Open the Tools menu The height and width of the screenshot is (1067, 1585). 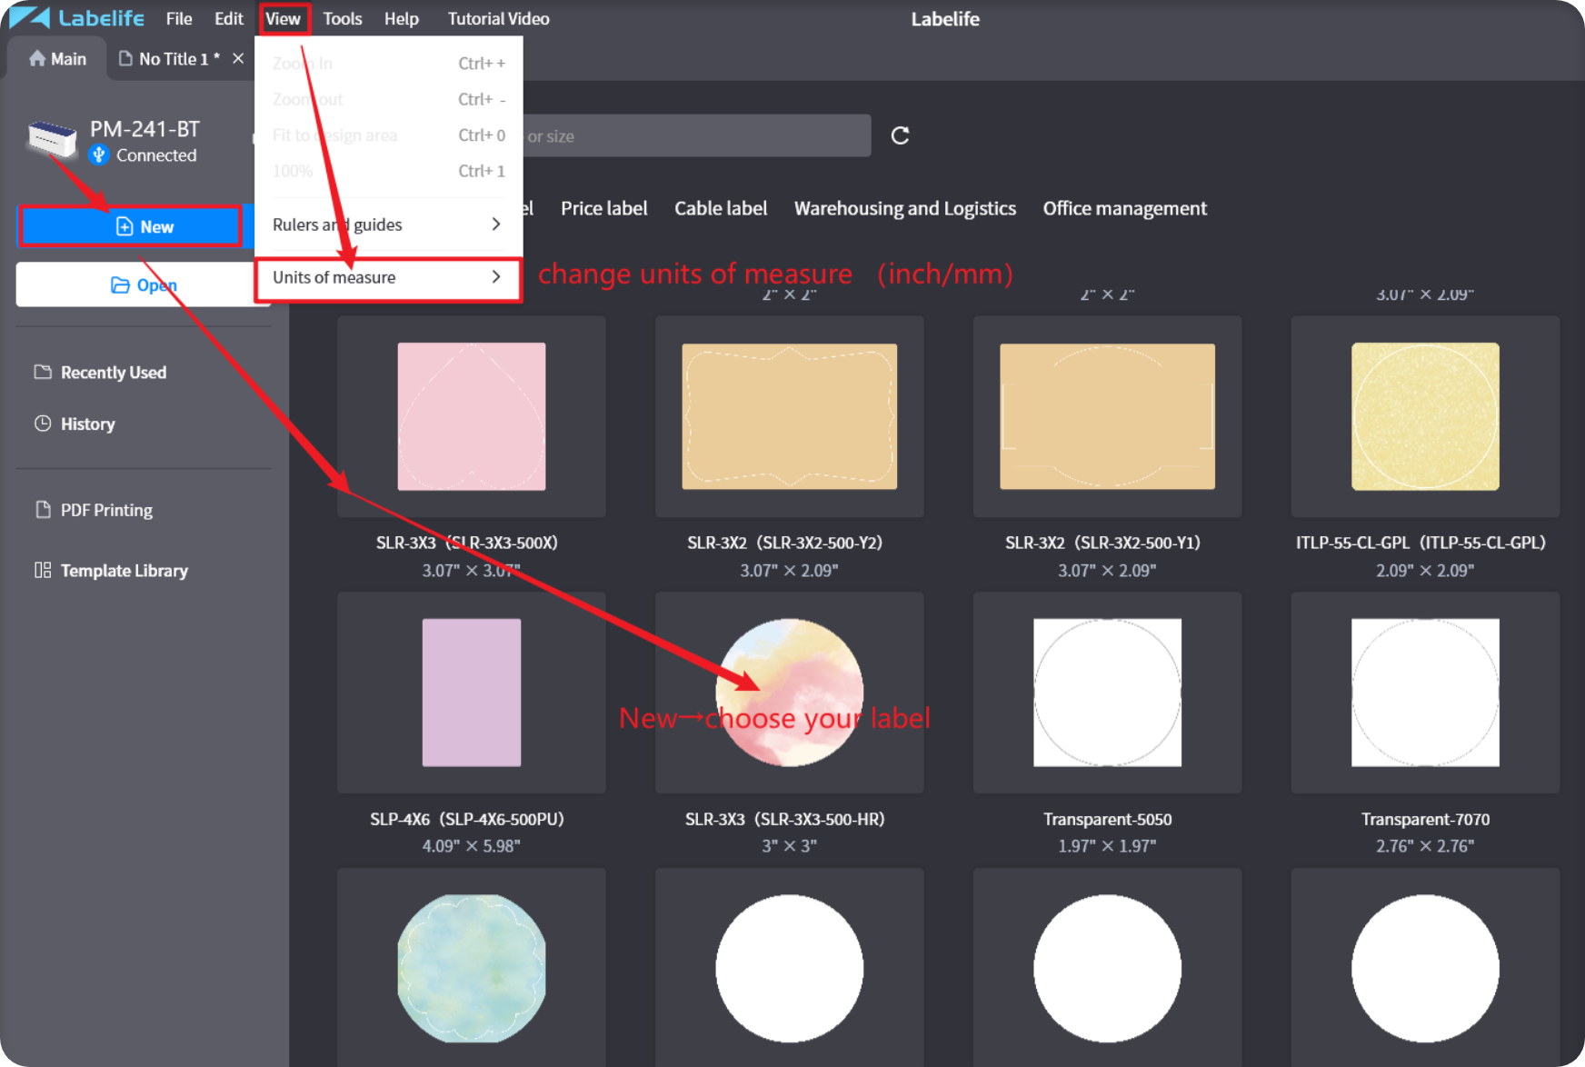pyautogui.click(x=342, y=18)
